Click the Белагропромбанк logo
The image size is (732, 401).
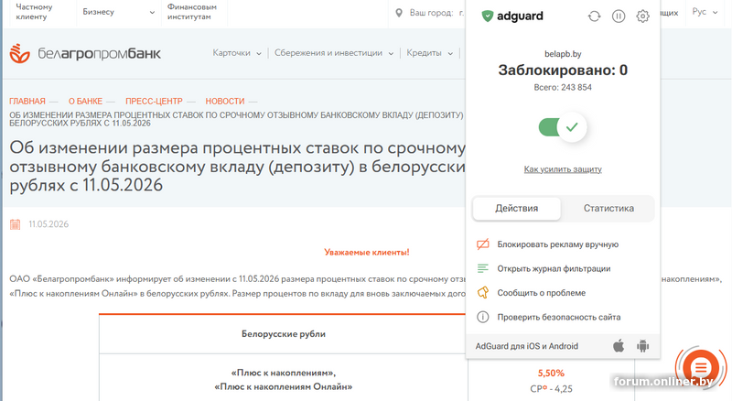(x=85, y=54)
